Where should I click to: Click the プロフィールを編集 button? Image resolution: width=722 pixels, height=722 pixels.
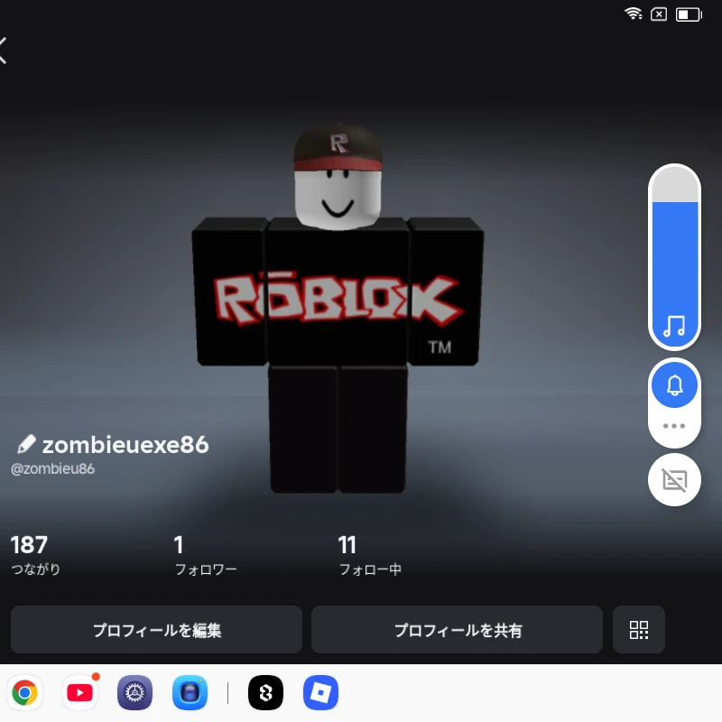click(156, 629)
